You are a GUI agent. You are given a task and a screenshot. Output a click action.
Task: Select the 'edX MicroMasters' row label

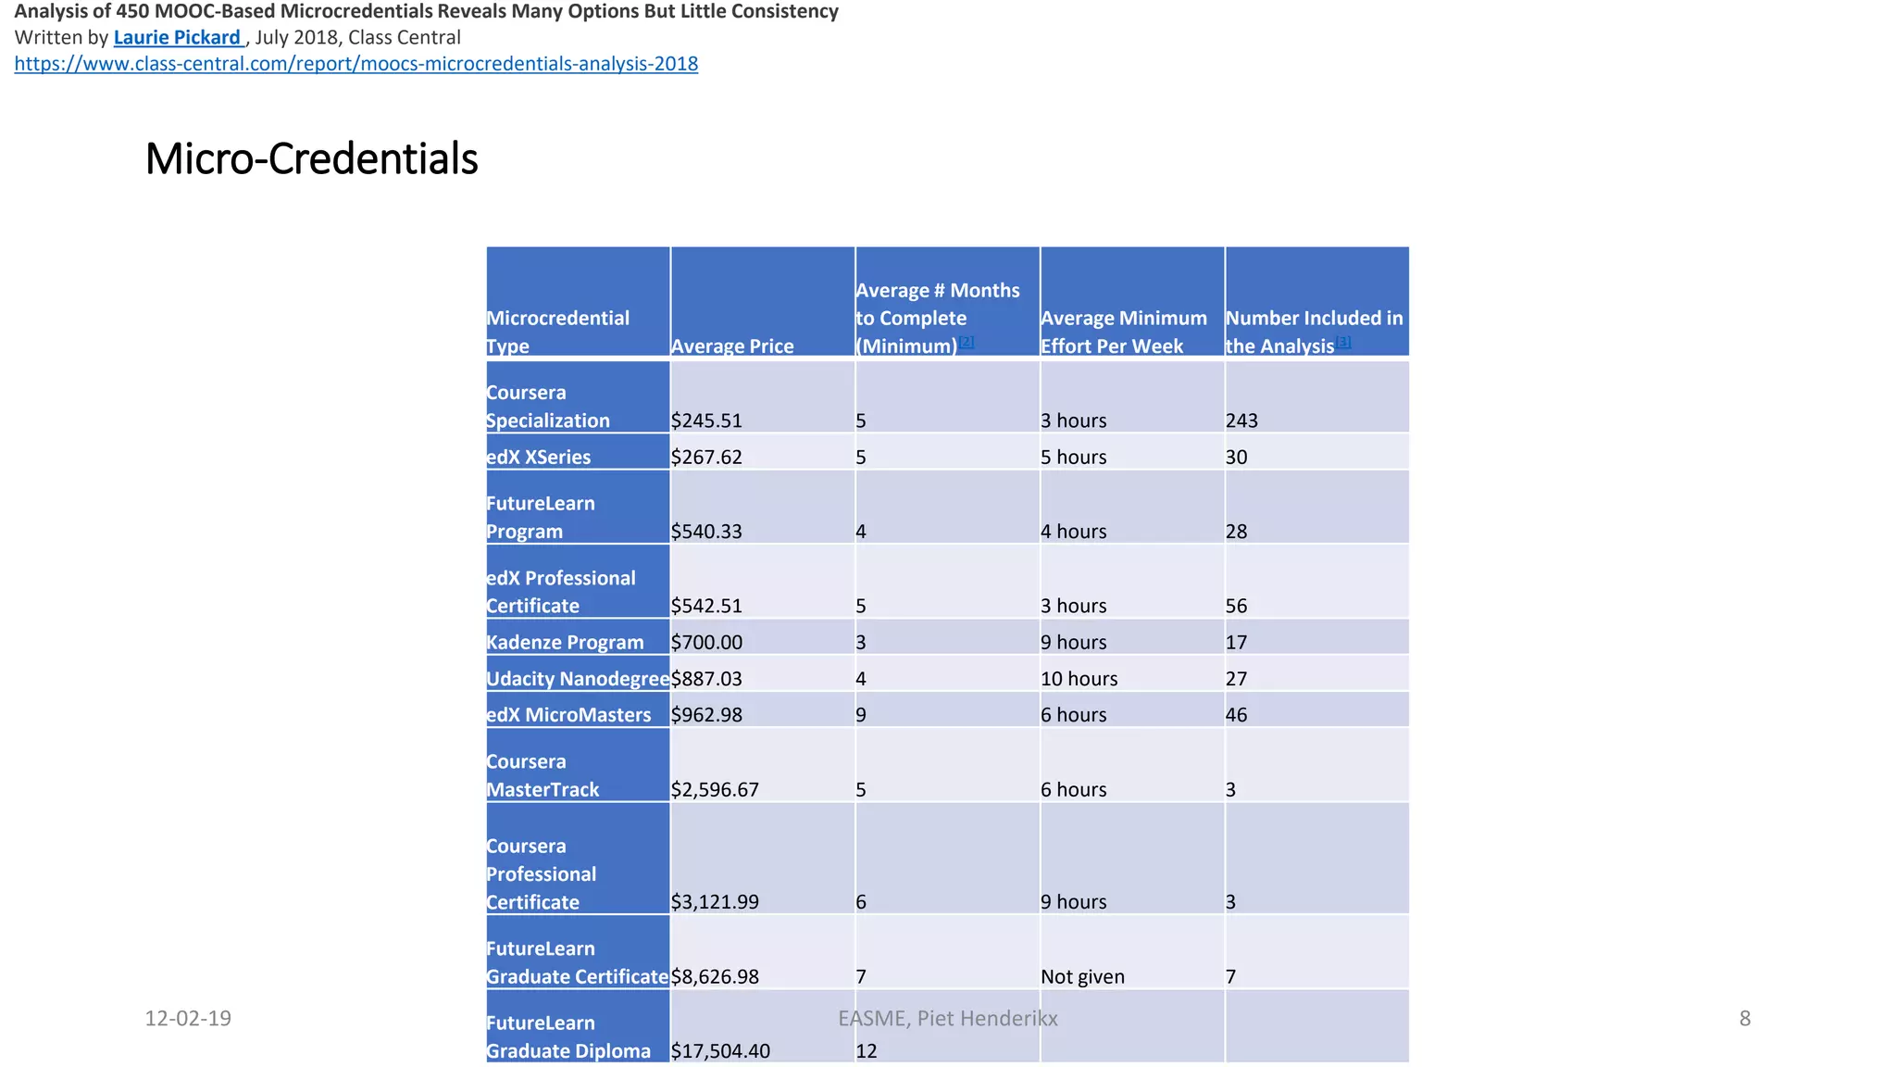pyautogui.click(x=578, y=709)
